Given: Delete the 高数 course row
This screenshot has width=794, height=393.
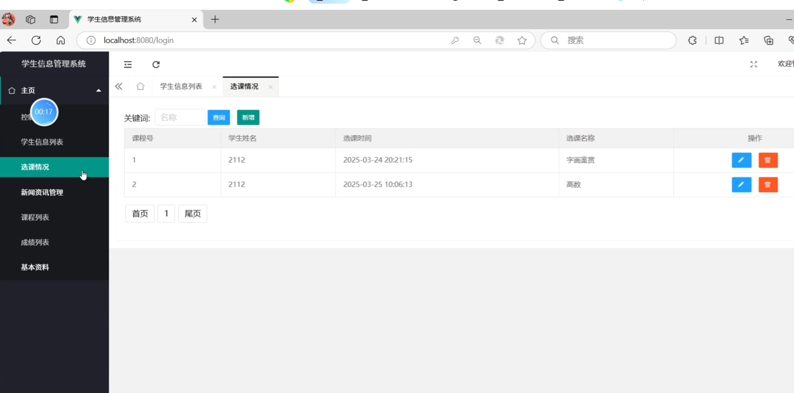Looking at the screenshot, I should (768, 185).
